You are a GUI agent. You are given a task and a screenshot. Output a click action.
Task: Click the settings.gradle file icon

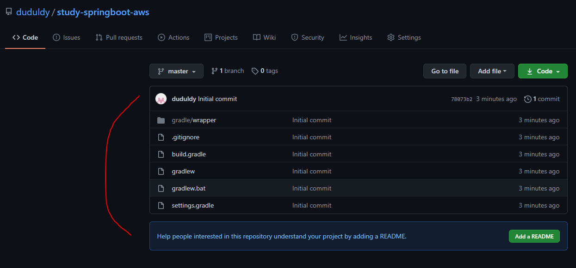[x=161, y=205]
